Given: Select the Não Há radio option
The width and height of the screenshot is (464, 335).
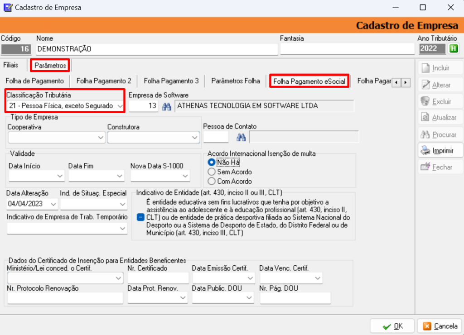Looking at the screenshot, I should [x=211, y=163].
